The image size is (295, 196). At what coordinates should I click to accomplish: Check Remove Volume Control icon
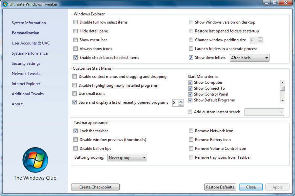click(191, 149)
